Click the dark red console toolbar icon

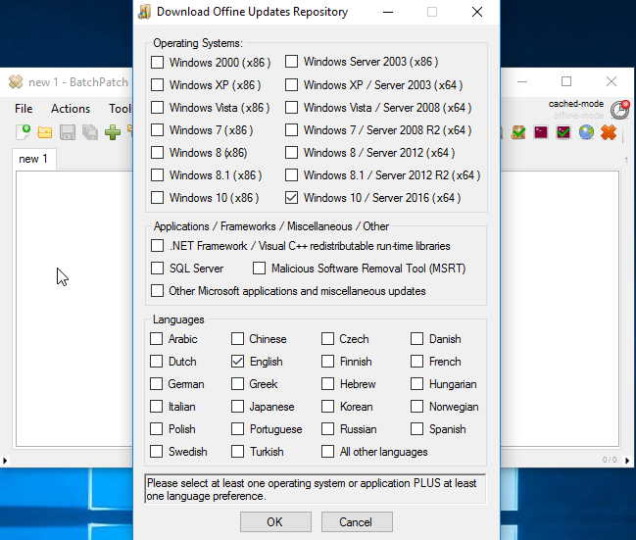pos(541,132)
